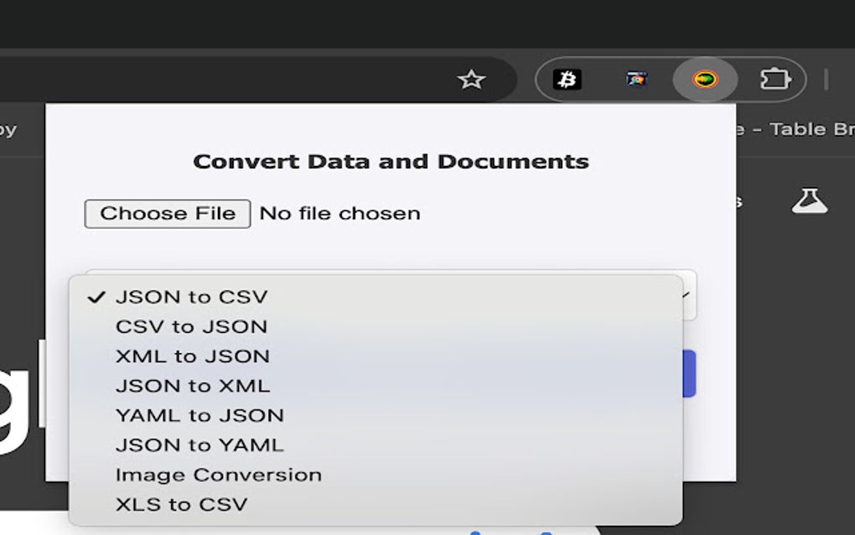
Task: Click the Choose File button
Action: coord(167,213)
